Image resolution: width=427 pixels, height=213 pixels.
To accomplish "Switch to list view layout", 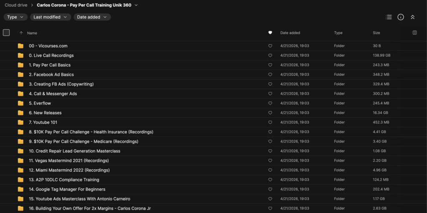I will pyautogui.click(x=389, y=17).
